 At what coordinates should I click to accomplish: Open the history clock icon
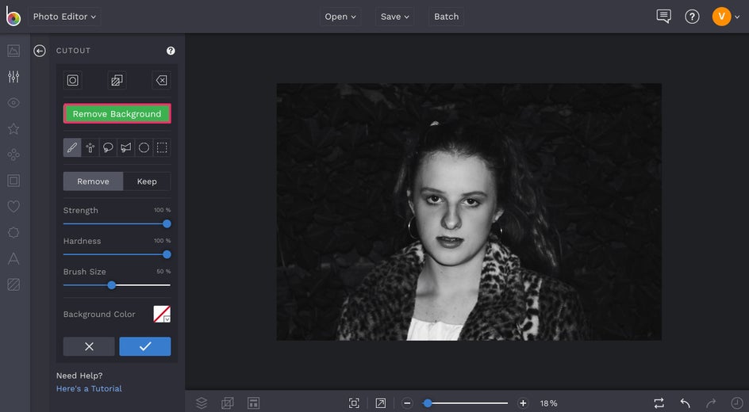[736, 403]
